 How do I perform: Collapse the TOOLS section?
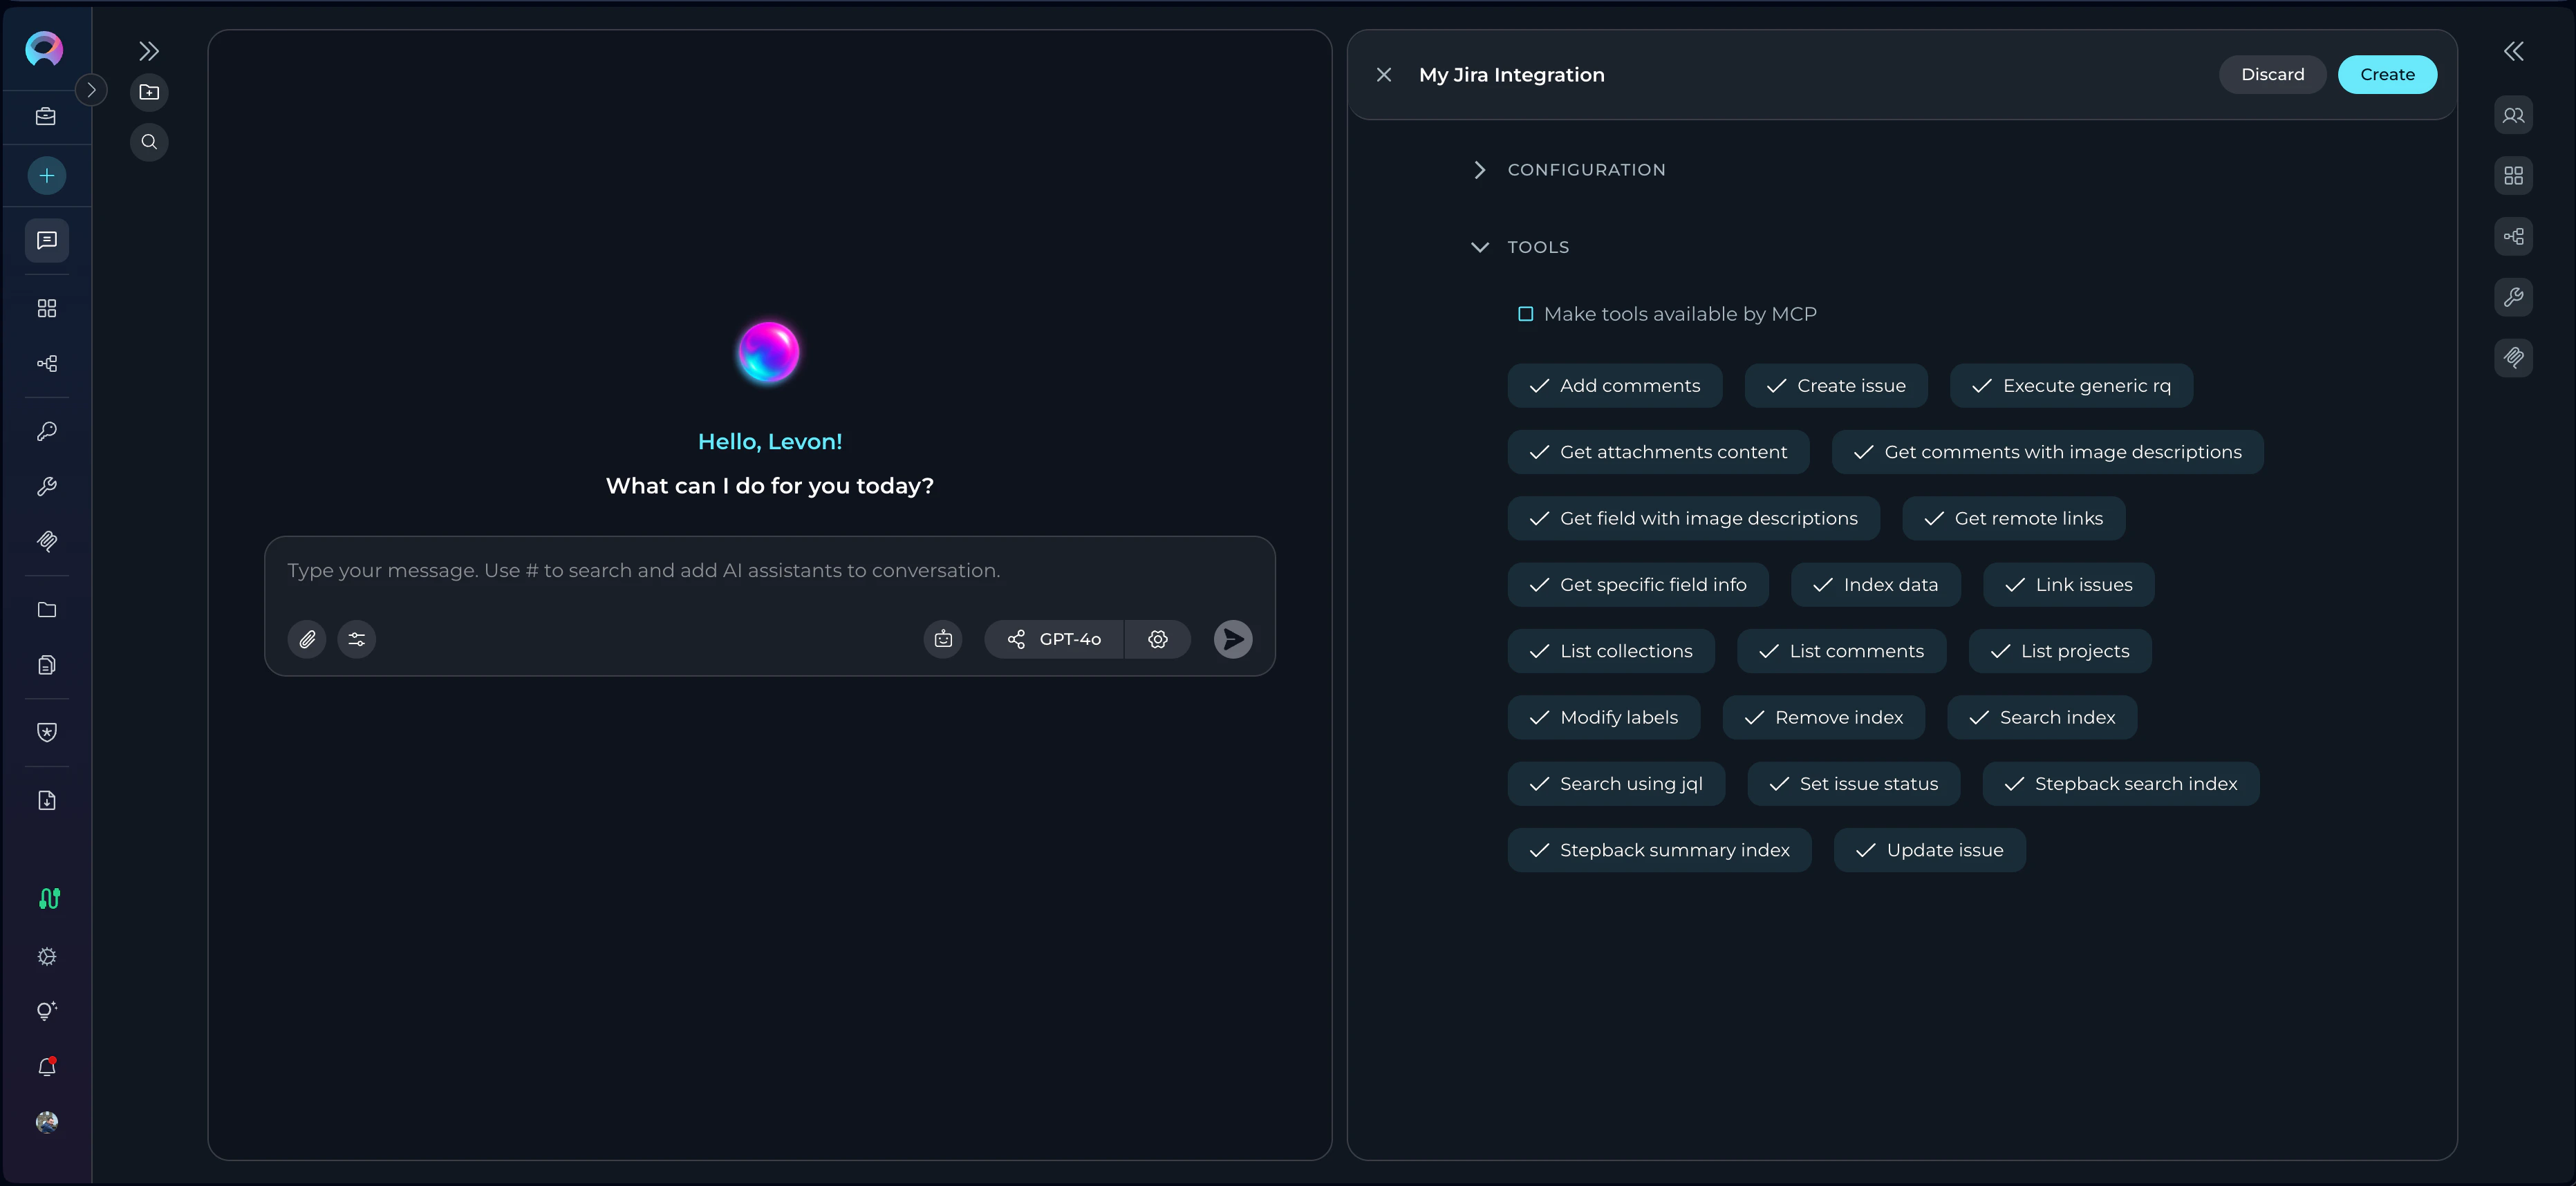point(1480,246)
